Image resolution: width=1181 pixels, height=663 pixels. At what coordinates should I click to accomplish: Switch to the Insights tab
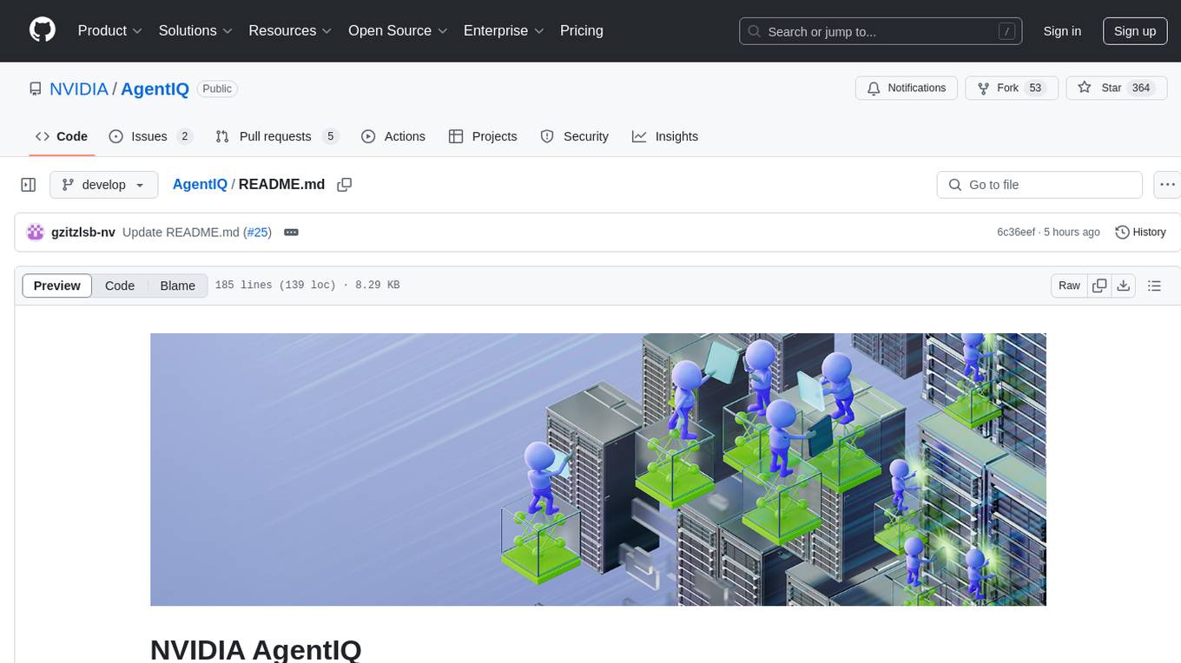pyautogui.click(x=665, y=136)
